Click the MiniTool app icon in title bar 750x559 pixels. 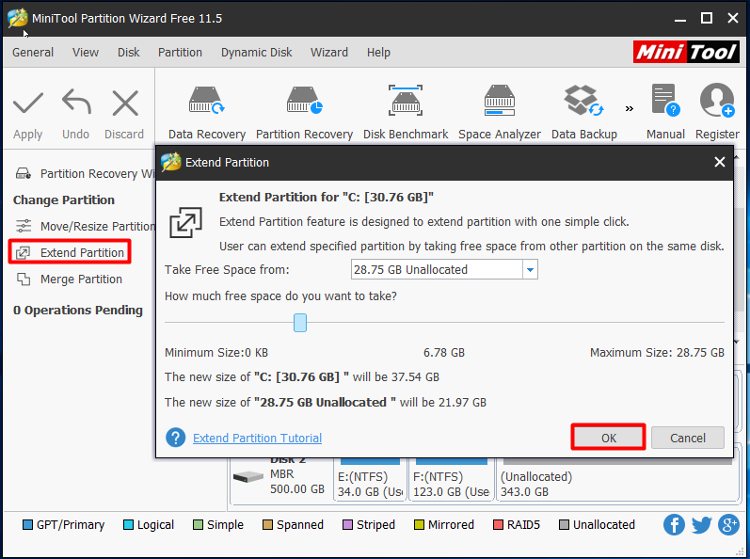coord(18,18)
